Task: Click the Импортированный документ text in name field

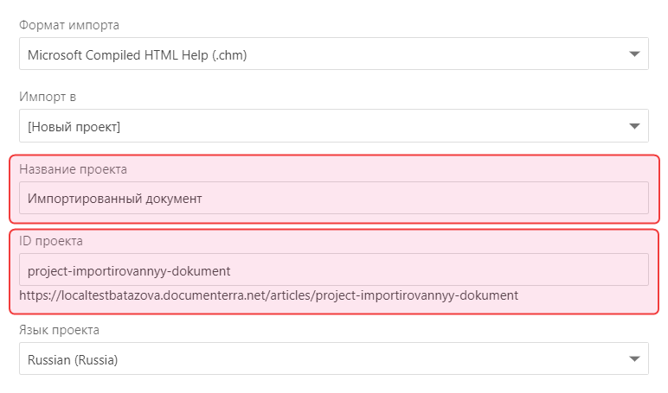Action: click(114, 199)
